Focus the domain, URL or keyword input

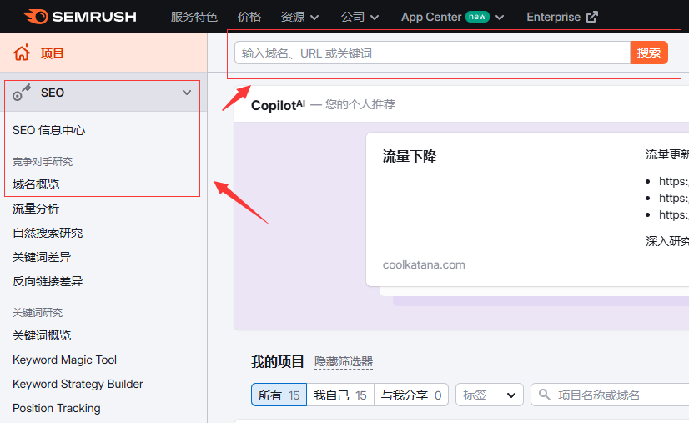click(x=432, y=53)
